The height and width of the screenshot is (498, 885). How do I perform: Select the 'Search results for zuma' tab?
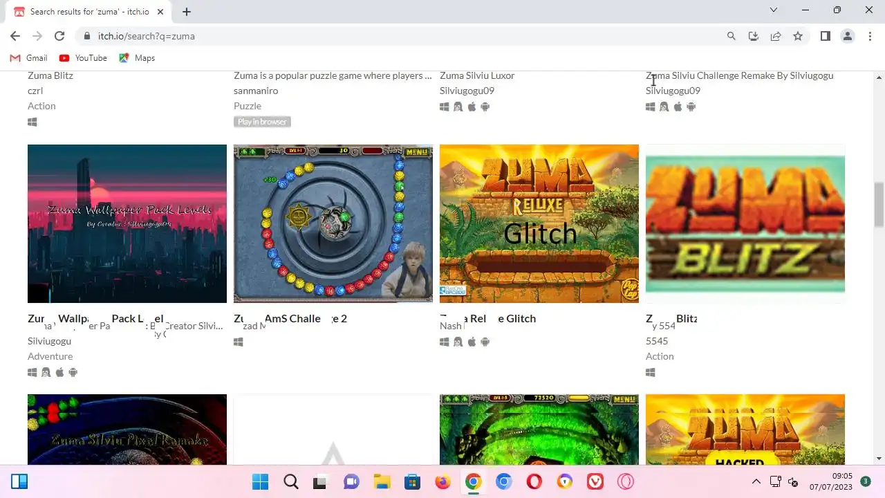[x=89, y=12]
